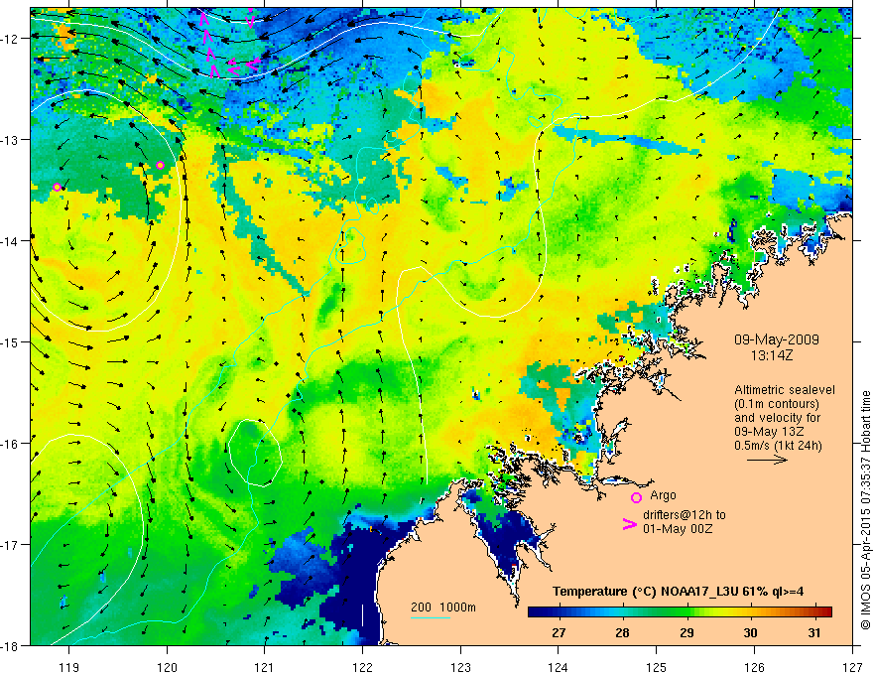Click the longitude axis label '126'
873x675 pixels.
point(754,667)
